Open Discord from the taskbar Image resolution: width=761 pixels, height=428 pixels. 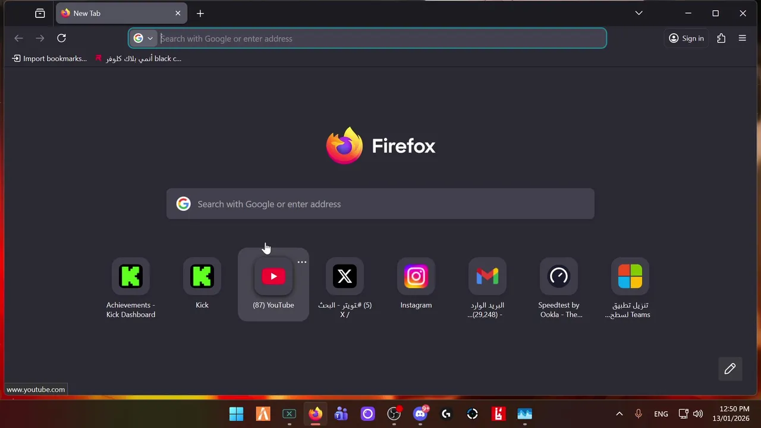coord(420,414)
